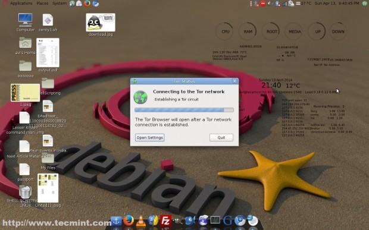Click the volume icon in system tray
Screen dimensions: 369x230
click(x=270, y=4)
